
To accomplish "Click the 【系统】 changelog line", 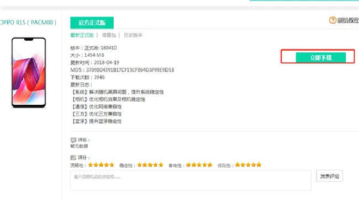I will click(x=117, y=92).
